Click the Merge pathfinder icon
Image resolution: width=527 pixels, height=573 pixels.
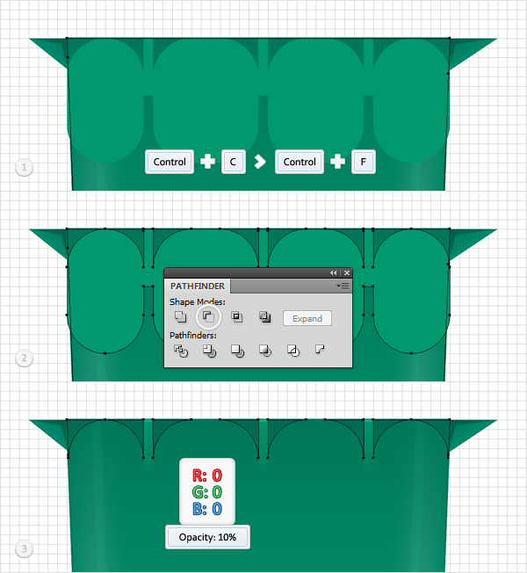237,351
